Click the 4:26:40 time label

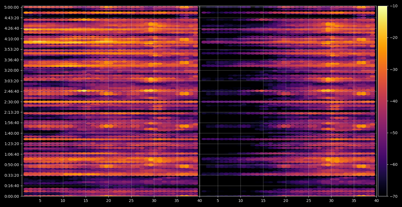coord(11,28)
